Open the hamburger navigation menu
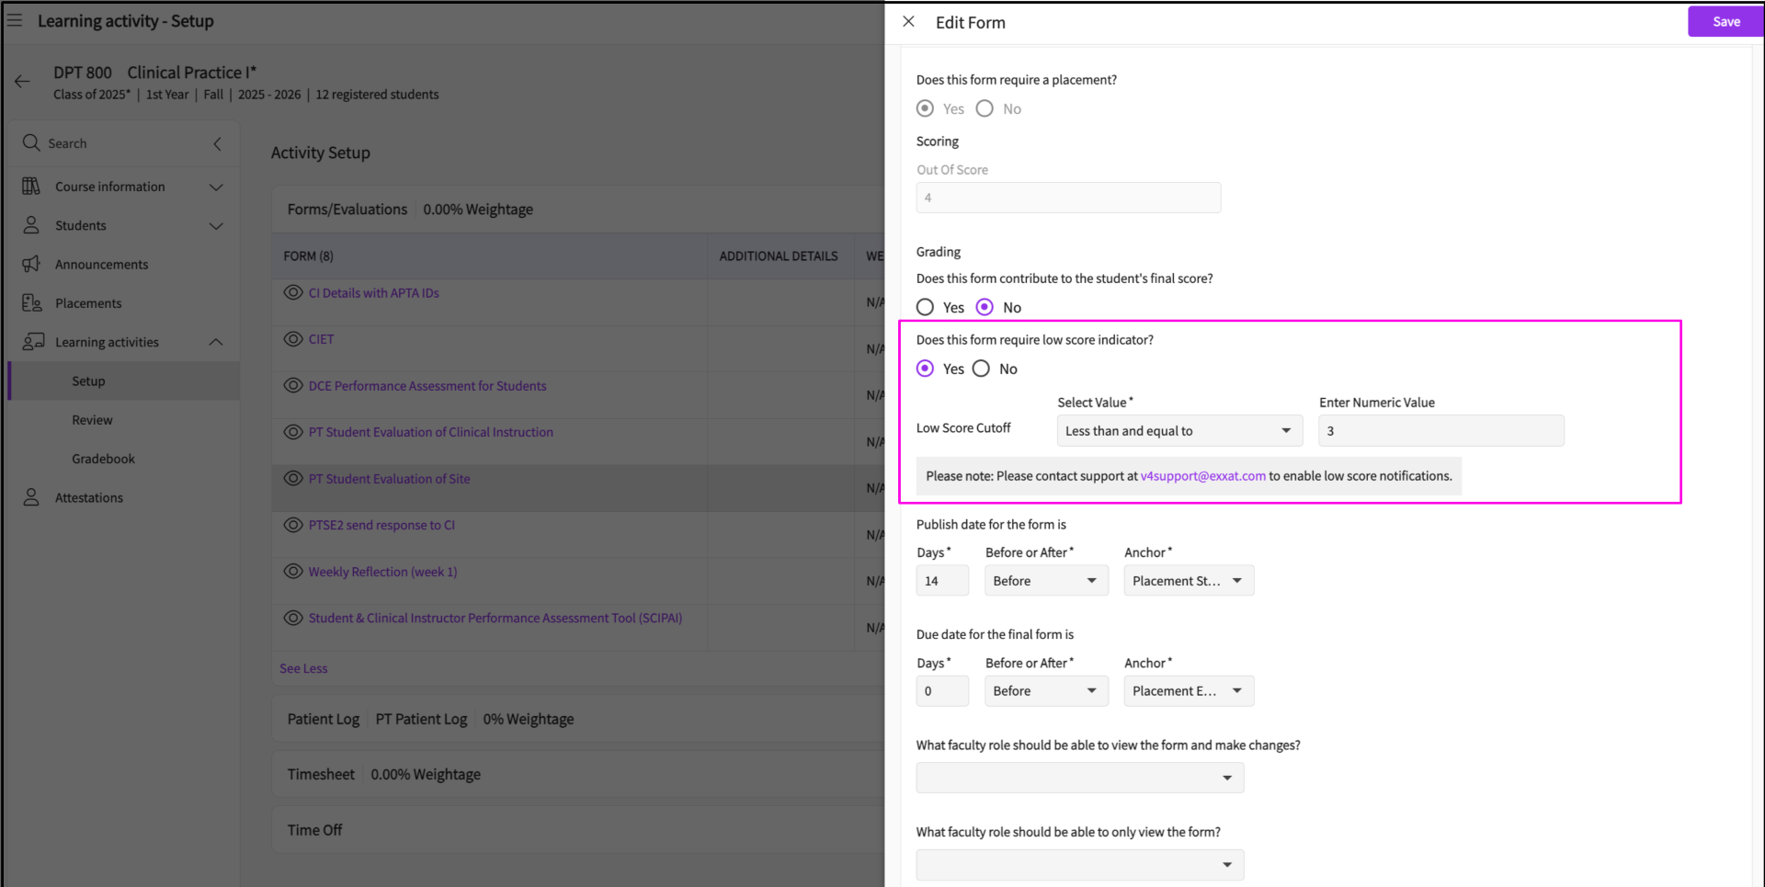Viewport: 1765px width, 887px height. click(x=15, y=20)
